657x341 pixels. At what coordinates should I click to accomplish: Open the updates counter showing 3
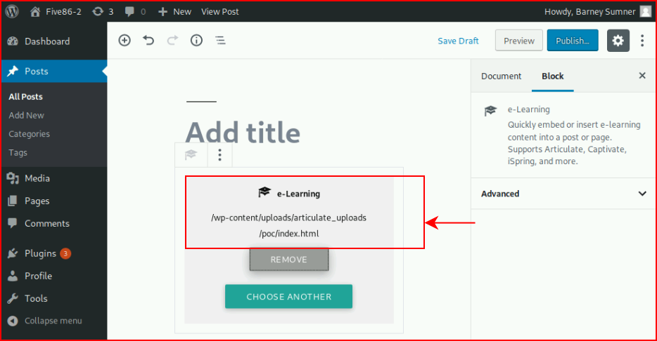[103, 12]
